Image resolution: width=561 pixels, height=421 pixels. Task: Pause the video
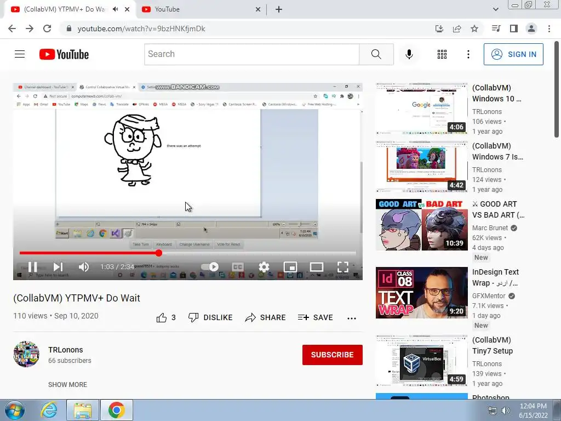(32, 267)
